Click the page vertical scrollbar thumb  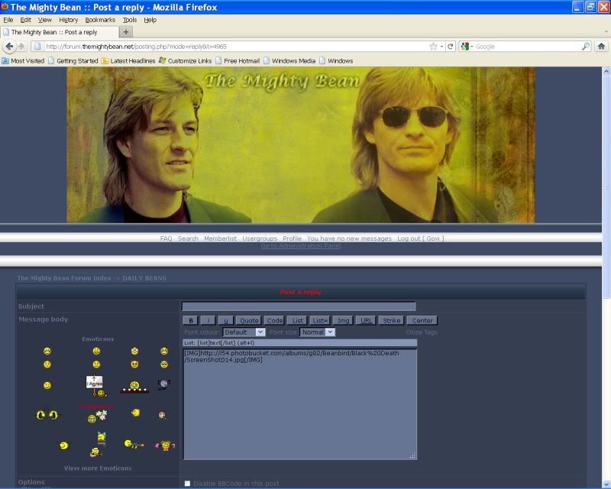click(606, 187)
